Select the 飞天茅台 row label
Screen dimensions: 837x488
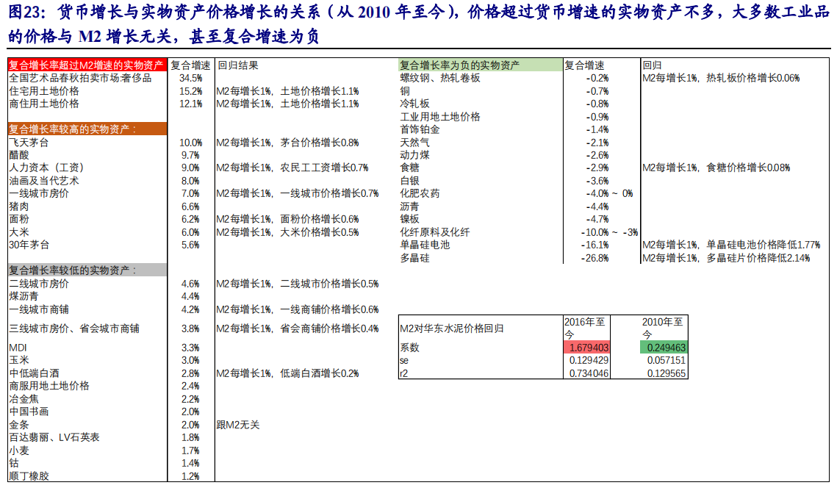click(29, 143)
